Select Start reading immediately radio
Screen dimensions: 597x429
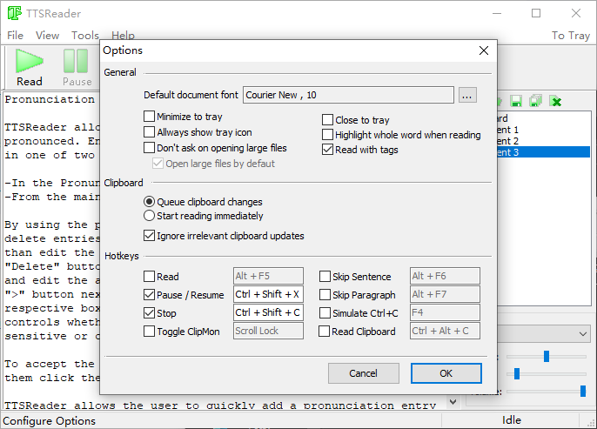point(150,216)
